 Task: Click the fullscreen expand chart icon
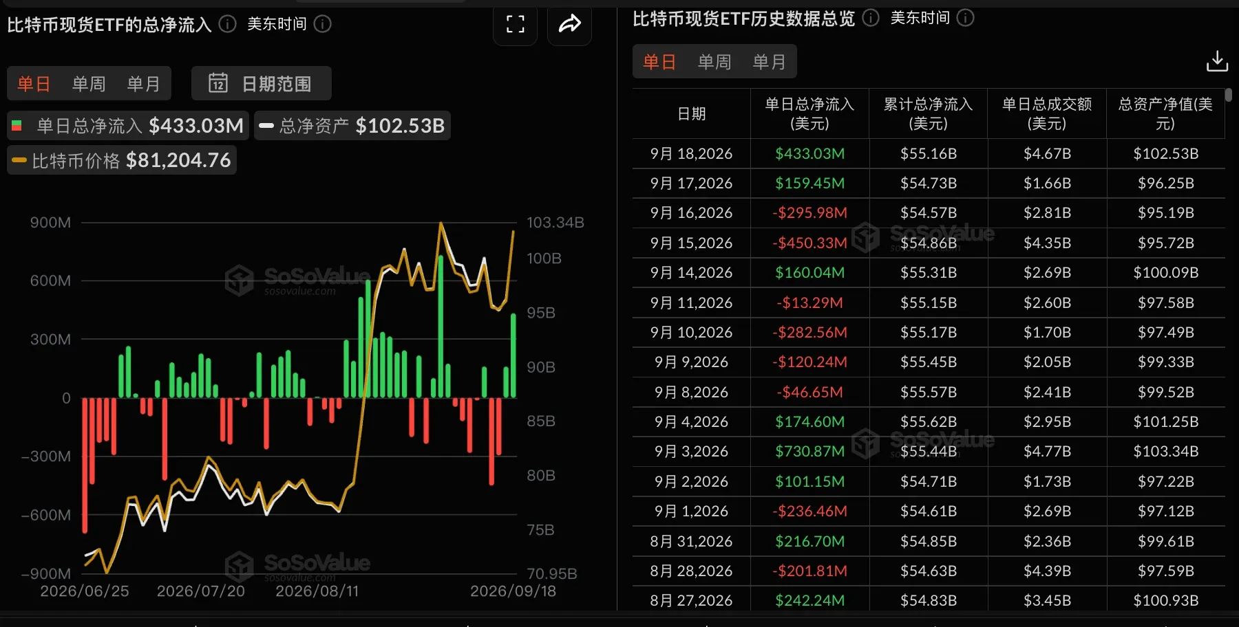[x=515, y=25]
